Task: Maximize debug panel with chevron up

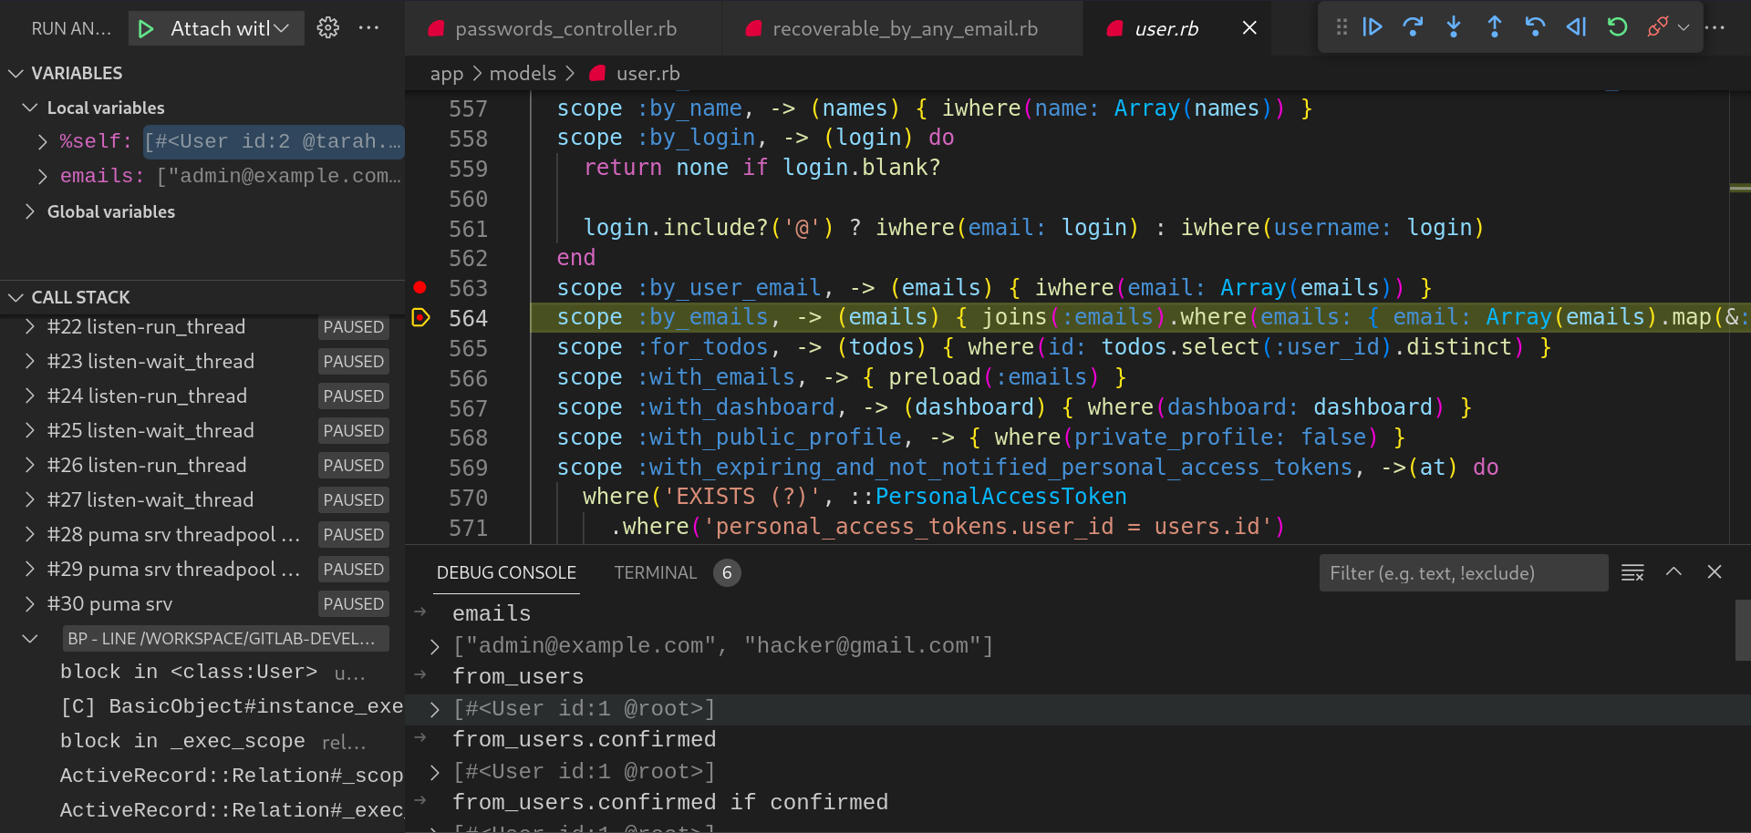Action: [x=1673, y=572]
